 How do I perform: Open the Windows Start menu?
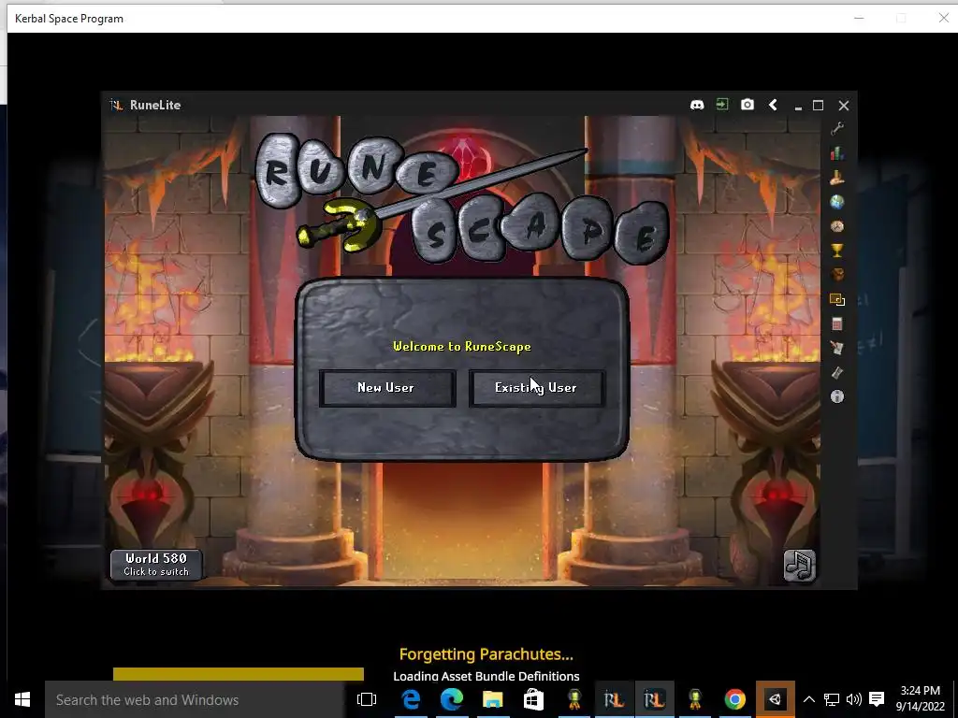tap(22, 699)
